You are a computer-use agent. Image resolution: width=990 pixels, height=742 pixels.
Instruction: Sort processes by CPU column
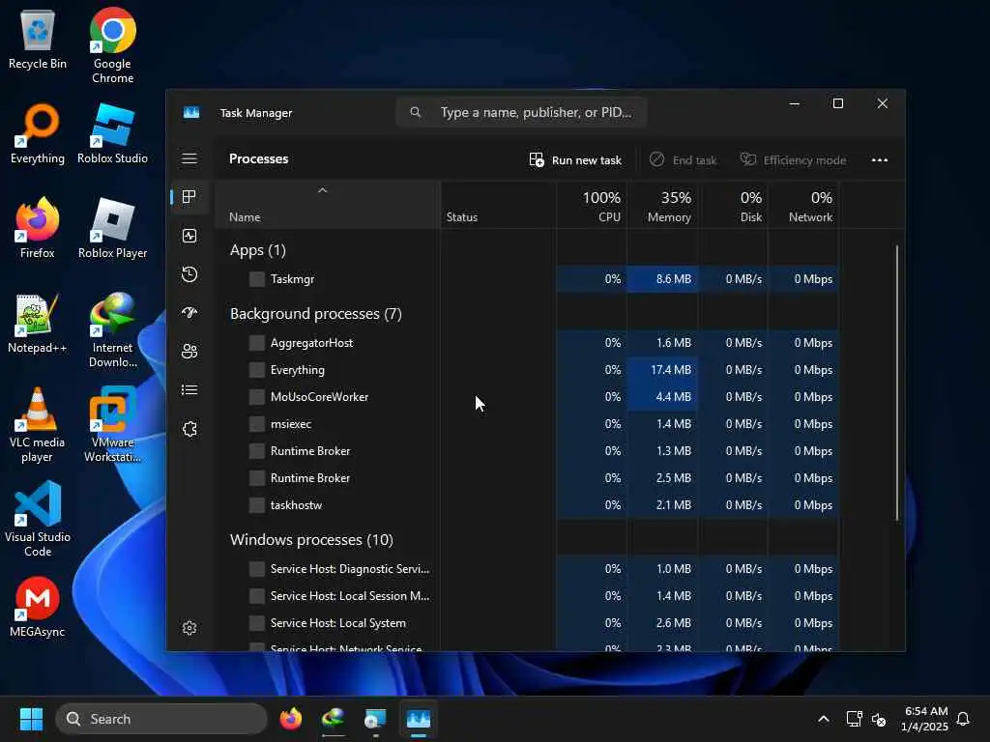592,206
